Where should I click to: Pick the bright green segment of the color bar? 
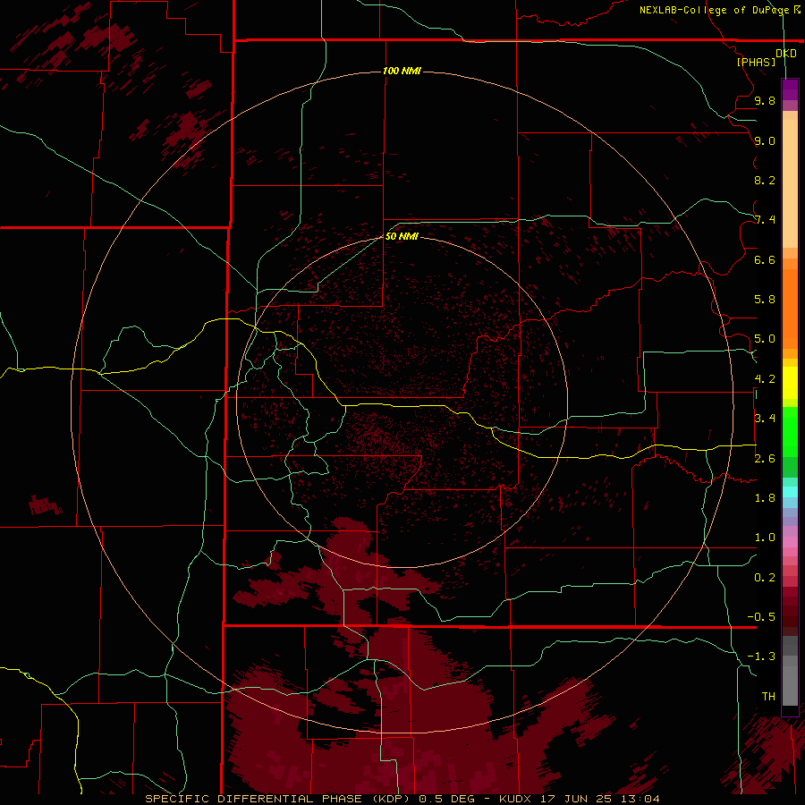790,432
